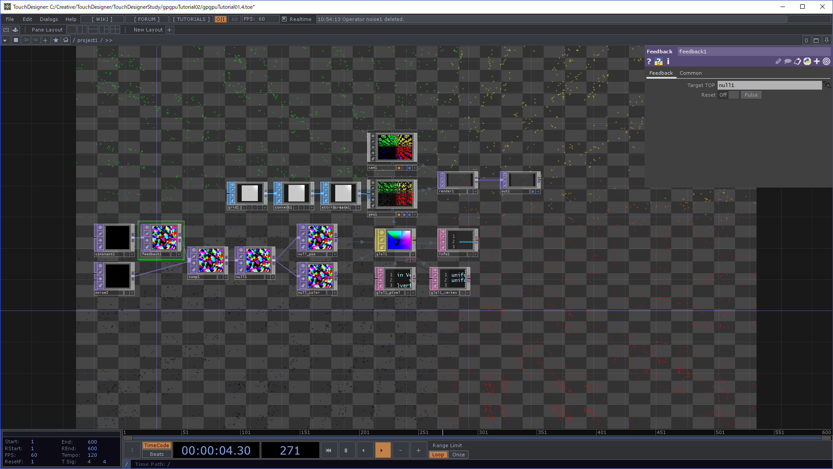Expand the path chevron after project1
833x469 pixels.
(108, 40)
